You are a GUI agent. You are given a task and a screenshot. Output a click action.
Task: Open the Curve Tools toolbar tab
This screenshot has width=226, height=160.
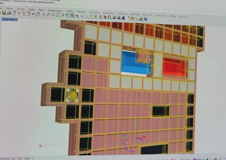pos(94,12)
